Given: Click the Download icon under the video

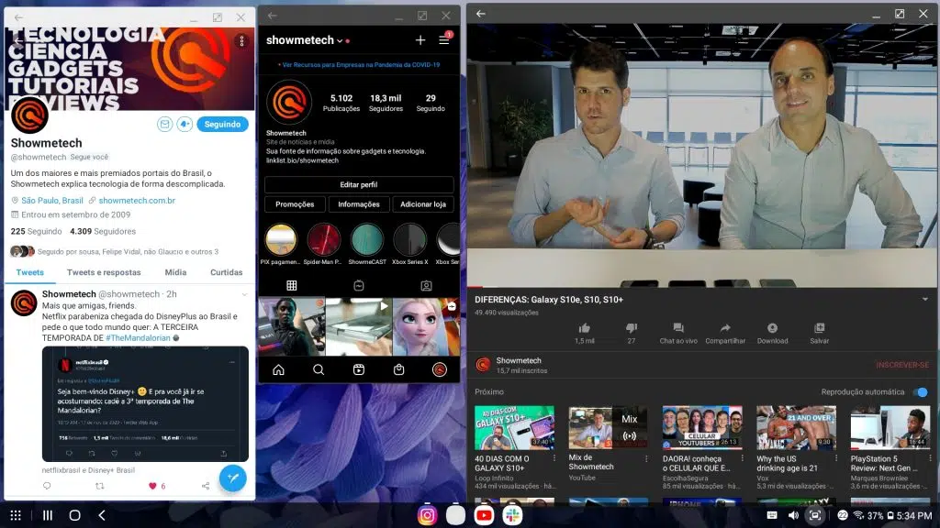Looking at the screenshot, I should point(772,328).
